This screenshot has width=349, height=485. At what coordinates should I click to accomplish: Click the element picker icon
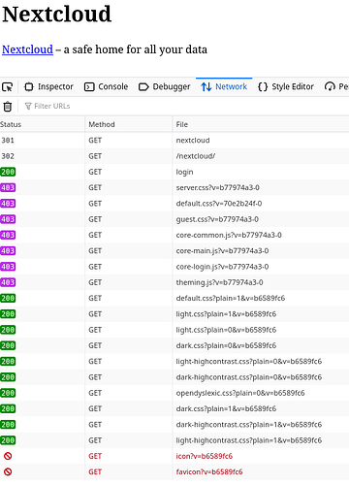8,87
